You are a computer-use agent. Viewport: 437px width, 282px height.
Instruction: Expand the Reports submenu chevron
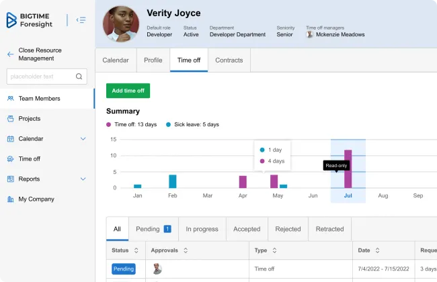pyautogui.click(x=83, y=179)
